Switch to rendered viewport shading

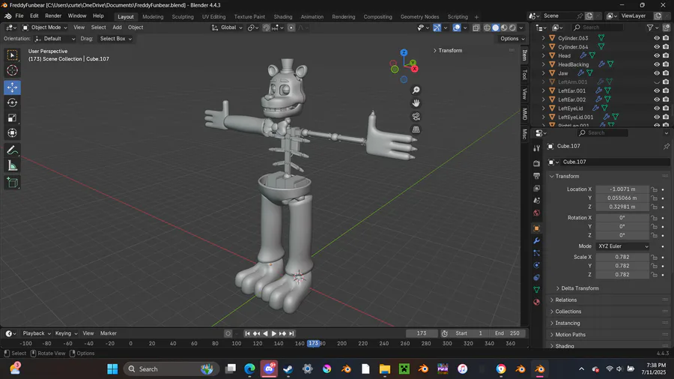tap(513, 28)
